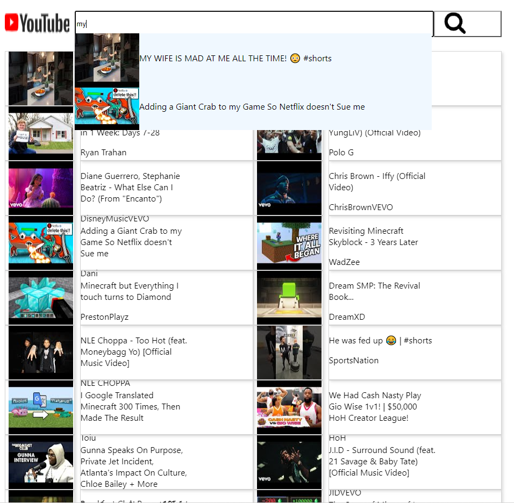Click the magnifying glass search button
This screenshot has height=503, width=514.
point(467,24)
